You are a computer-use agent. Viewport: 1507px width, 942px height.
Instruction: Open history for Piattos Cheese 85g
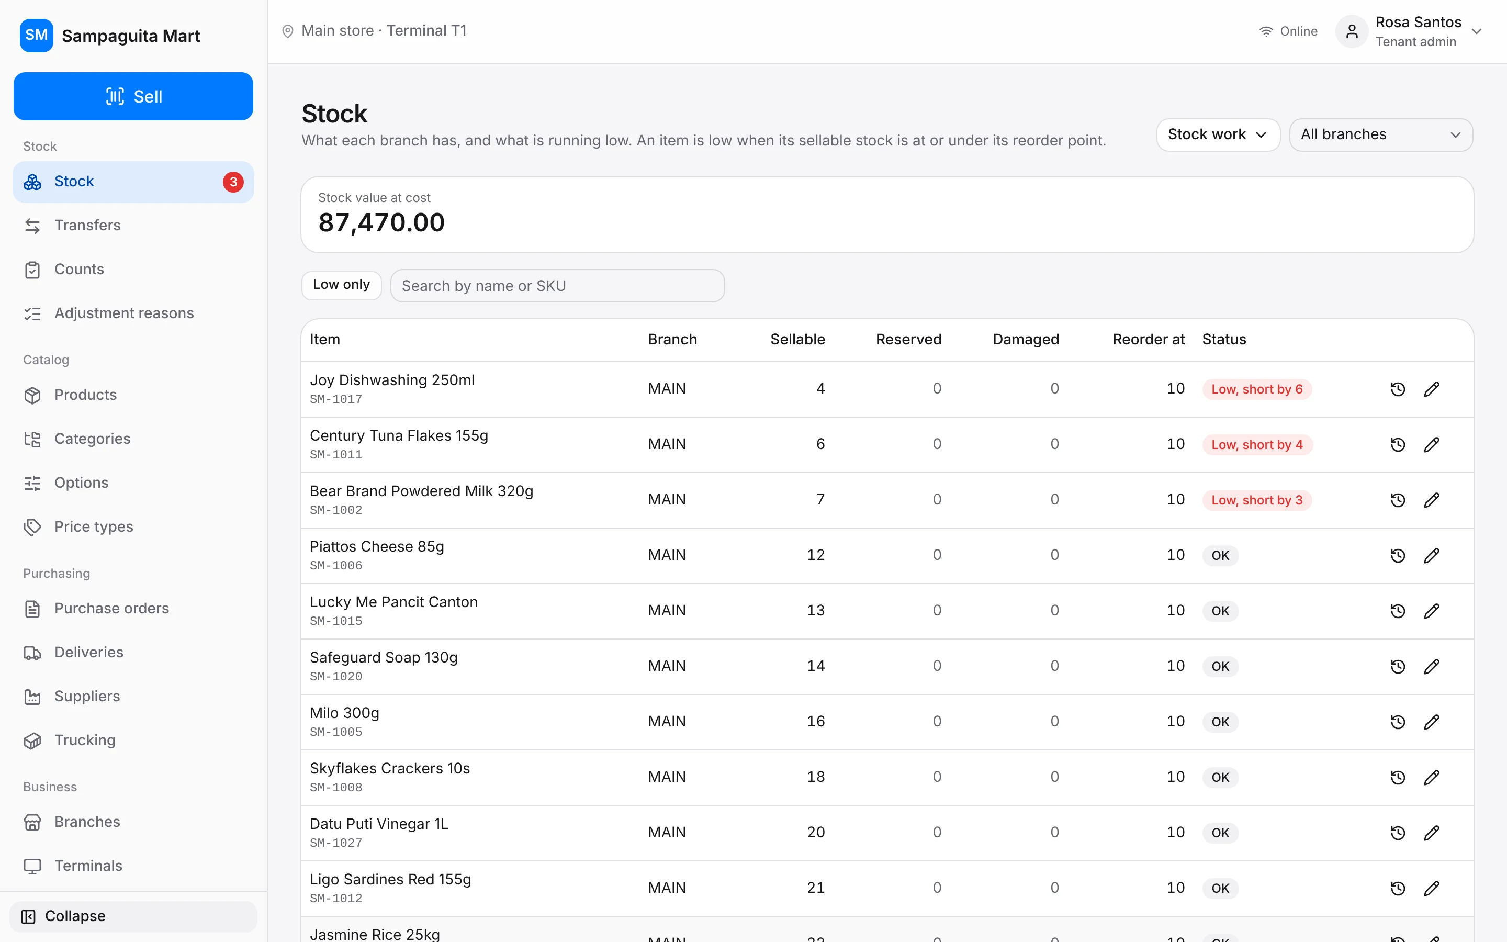coord(1398,556)
